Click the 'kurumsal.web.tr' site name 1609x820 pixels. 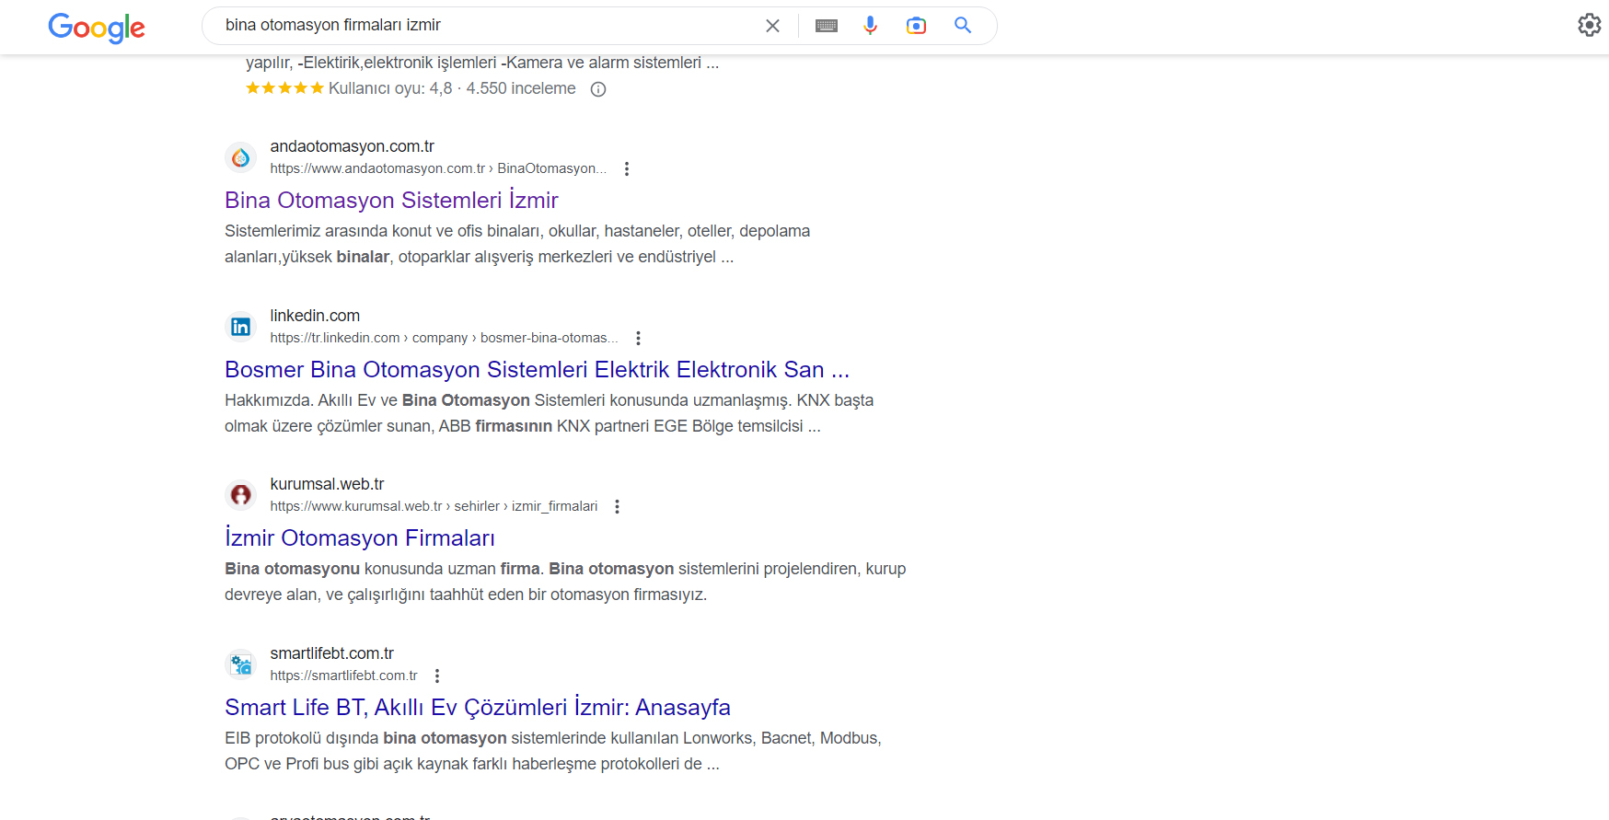[327, 484]
